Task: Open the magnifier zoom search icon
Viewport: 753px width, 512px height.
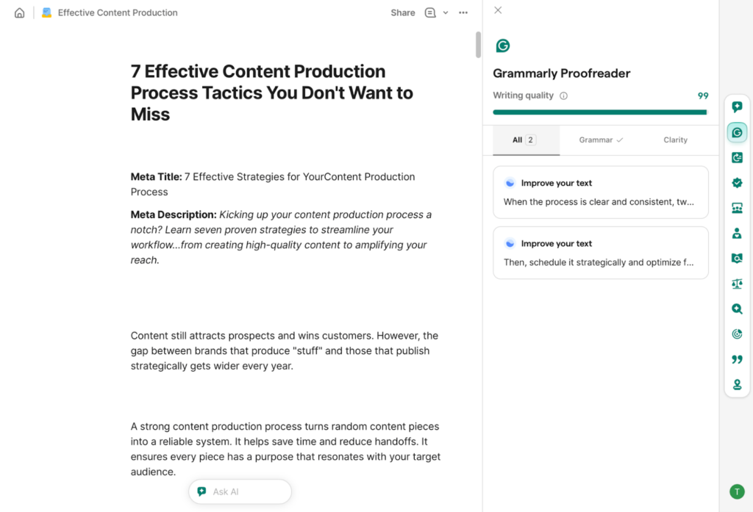Action: (737, 309)
